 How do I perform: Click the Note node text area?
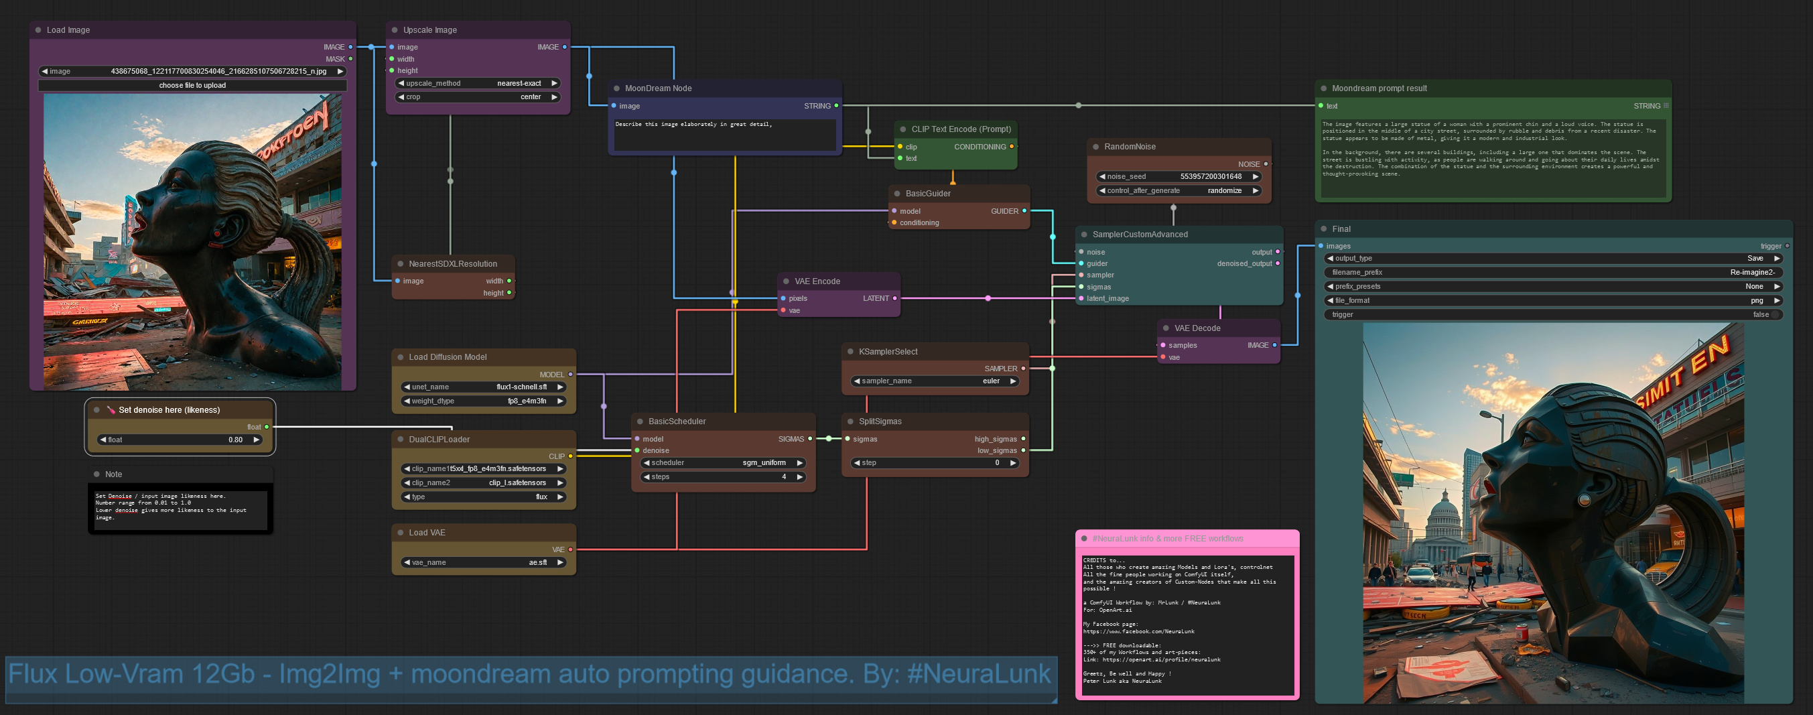click(180, 509)
